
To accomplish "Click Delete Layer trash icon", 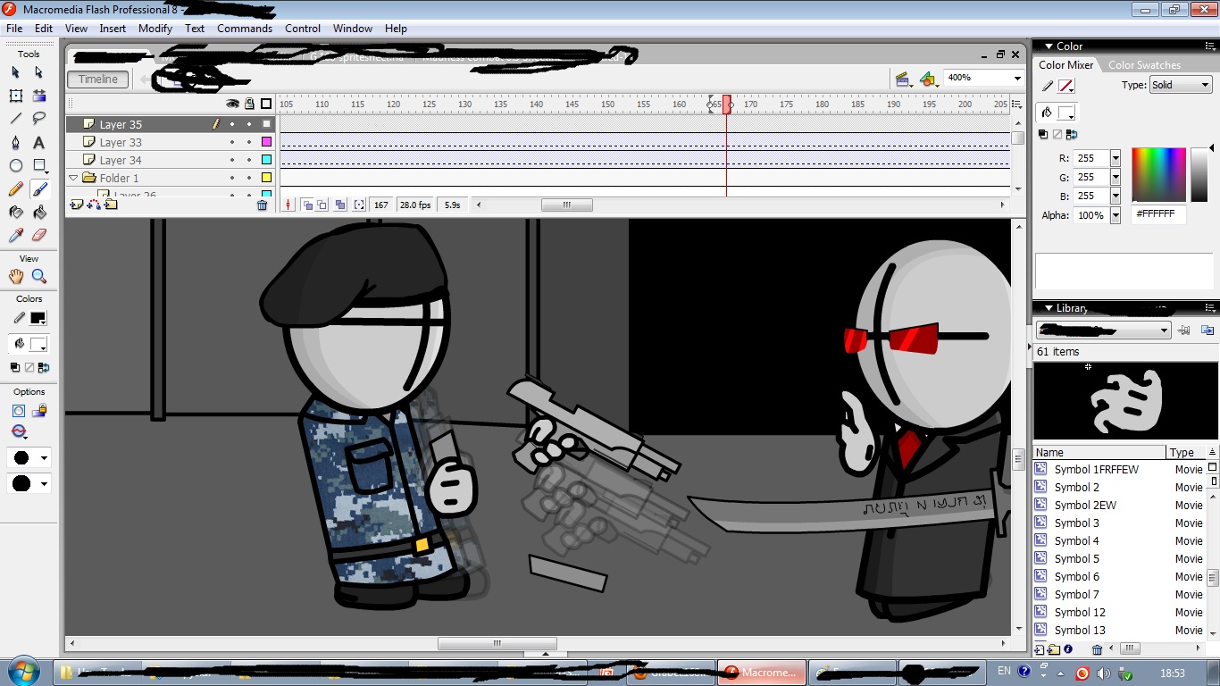I will coord(262,205).
